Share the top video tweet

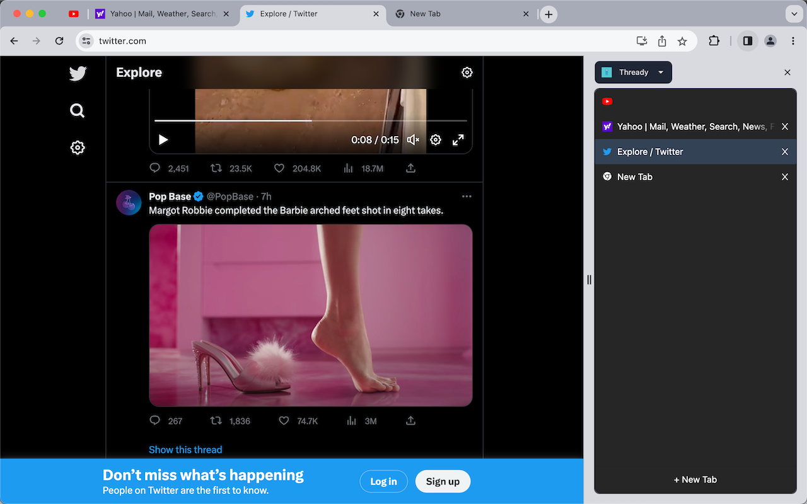click(x=410, y=168)
